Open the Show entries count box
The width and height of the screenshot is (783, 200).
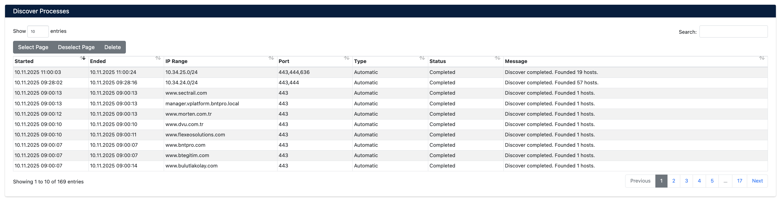38,32
